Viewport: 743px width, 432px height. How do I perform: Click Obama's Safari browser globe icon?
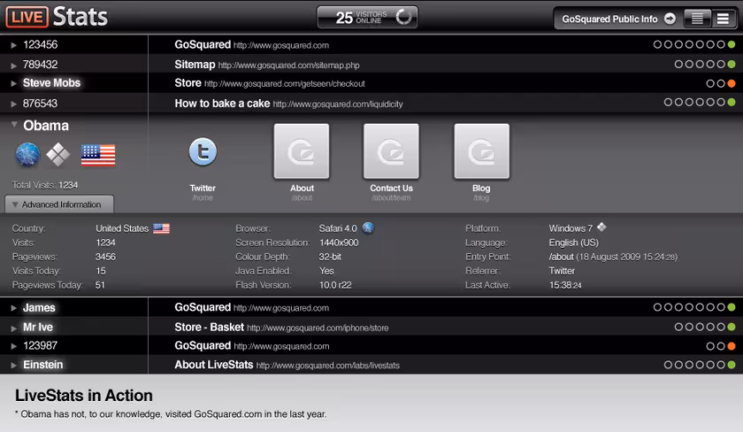click(28, 155)
